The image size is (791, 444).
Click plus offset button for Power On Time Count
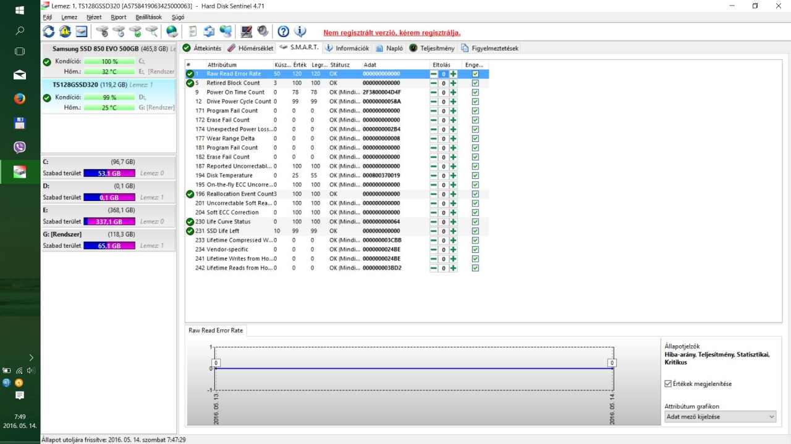[x=453, y=92]
